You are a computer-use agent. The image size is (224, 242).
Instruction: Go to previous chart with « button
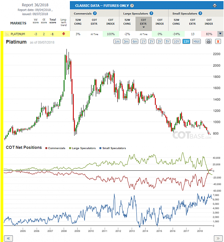[8, 239]
